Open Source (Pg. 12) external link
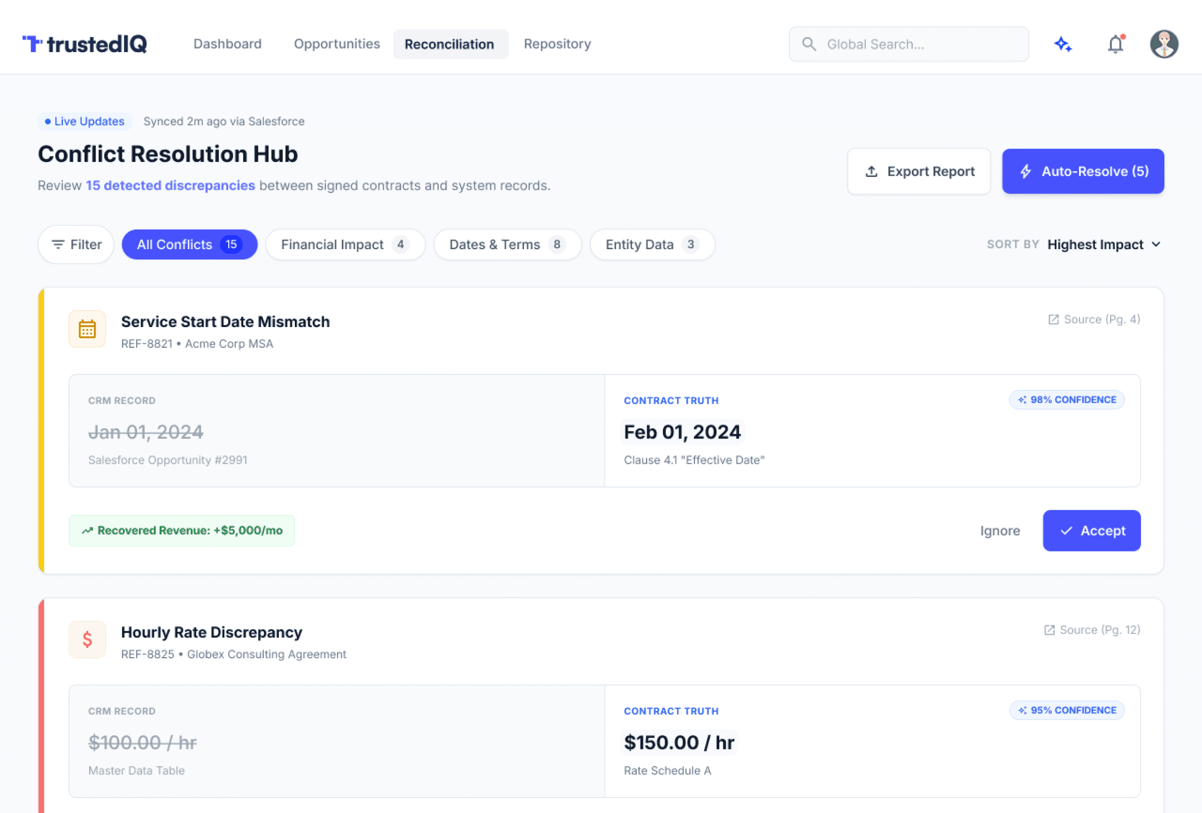This screenshot has height=813, width=1202. click(1092, 629)
